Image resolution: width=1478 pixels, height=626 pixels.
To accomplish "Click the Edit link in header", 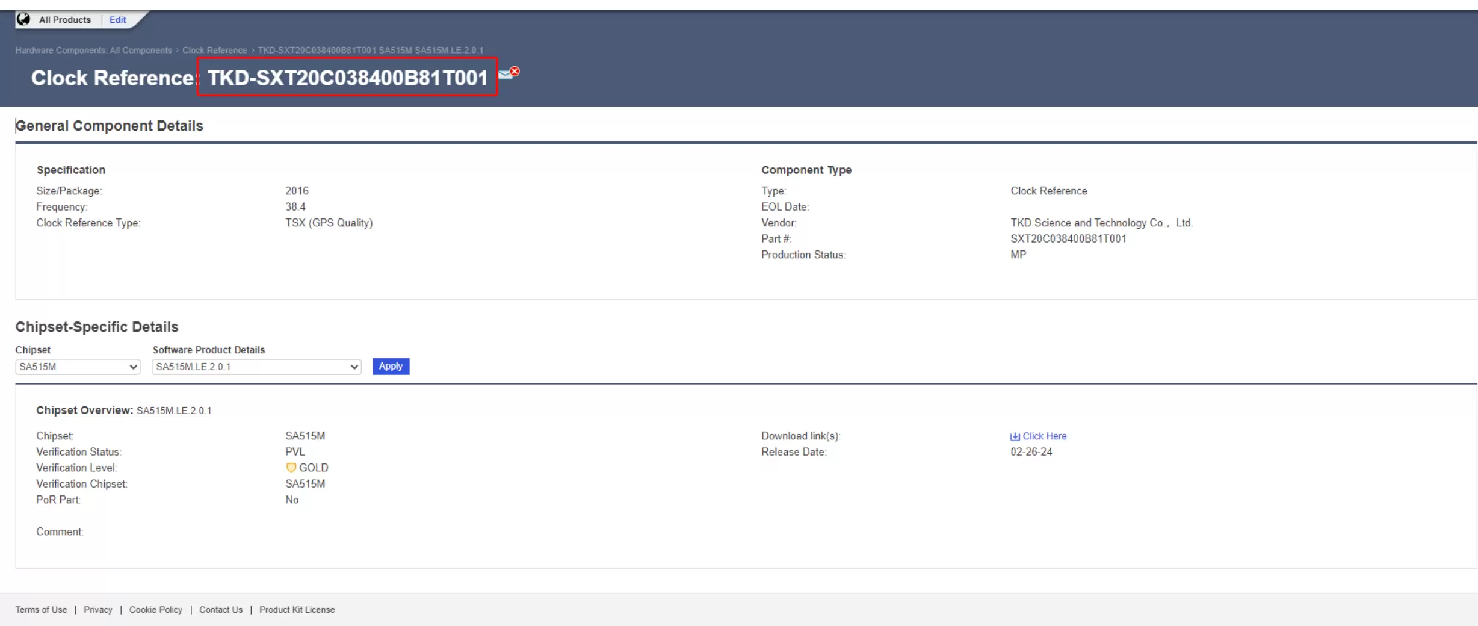I will click(118, 20).
